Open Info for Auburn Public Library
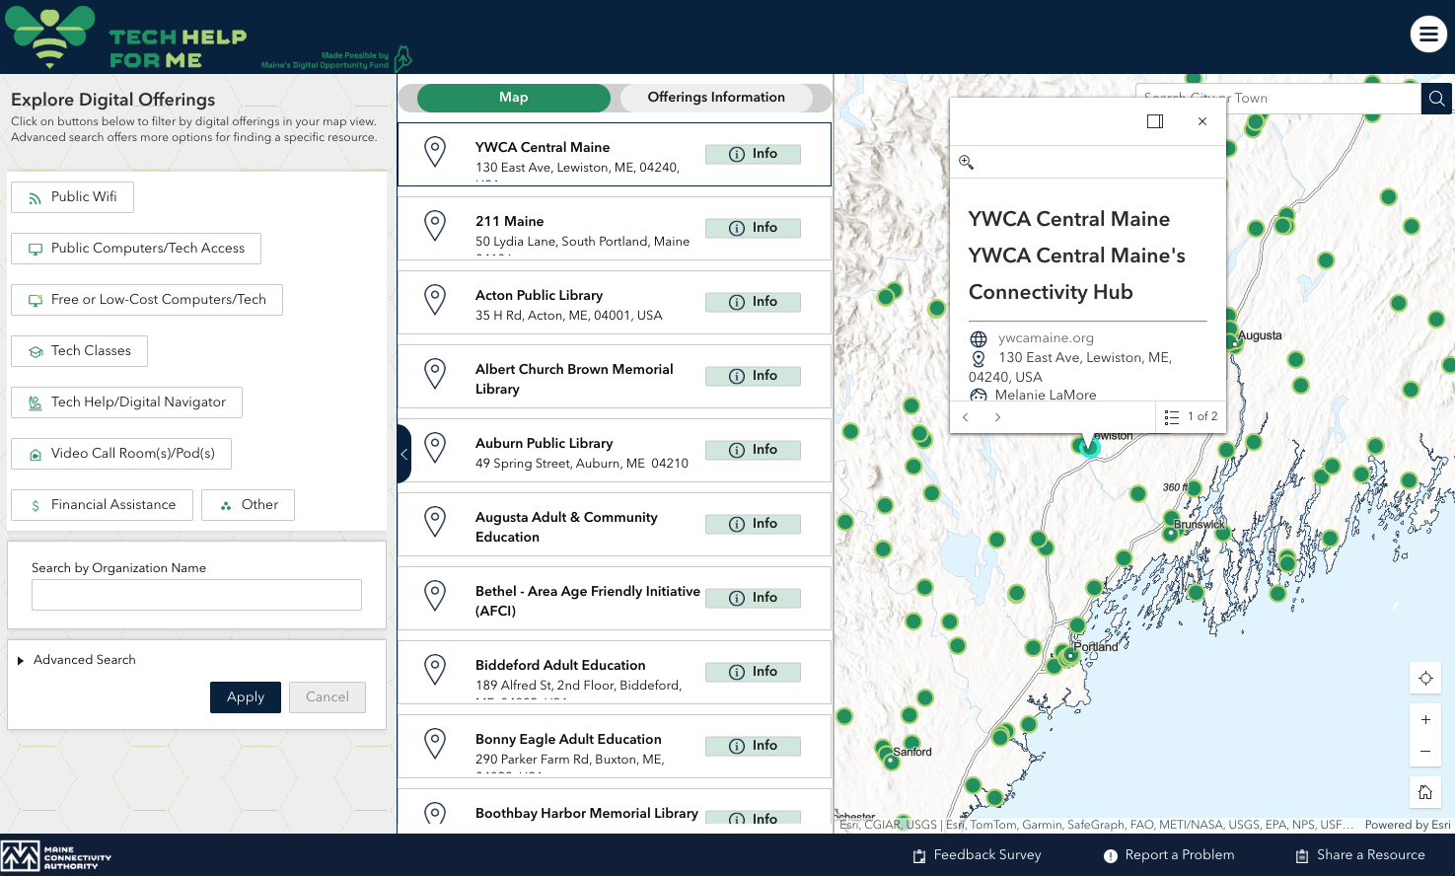Image resolution: width=1455 pixels, height=876 pixels. pyautogui.click(x=753, y=450)
